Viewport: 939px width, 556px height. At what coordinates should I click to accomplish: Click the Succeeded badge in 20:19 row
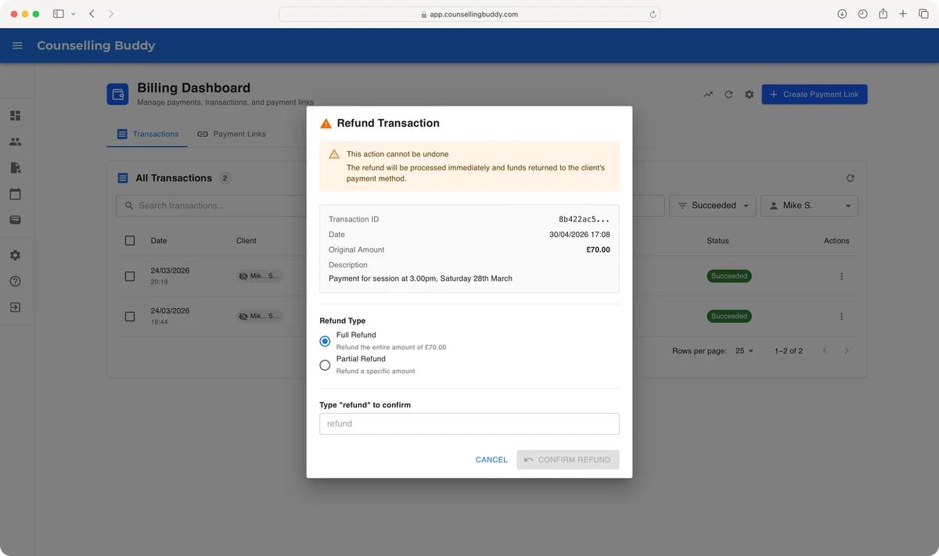pos(729,276)
